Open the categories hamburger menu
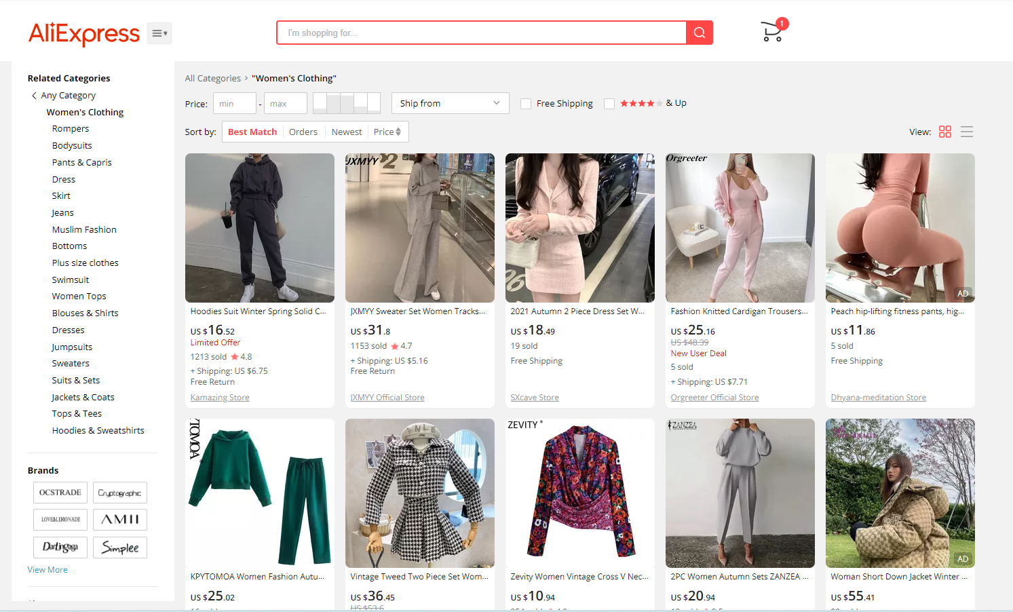Image resolution: width=1013 pixels, height=612 pixels. point(159,33)
